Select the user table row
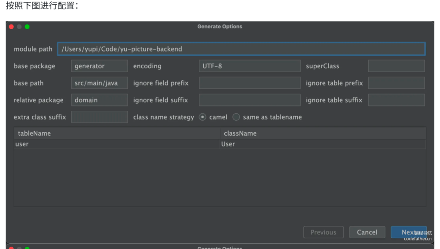The height and width of the screenshot is (249, 440). click(117, 144)
